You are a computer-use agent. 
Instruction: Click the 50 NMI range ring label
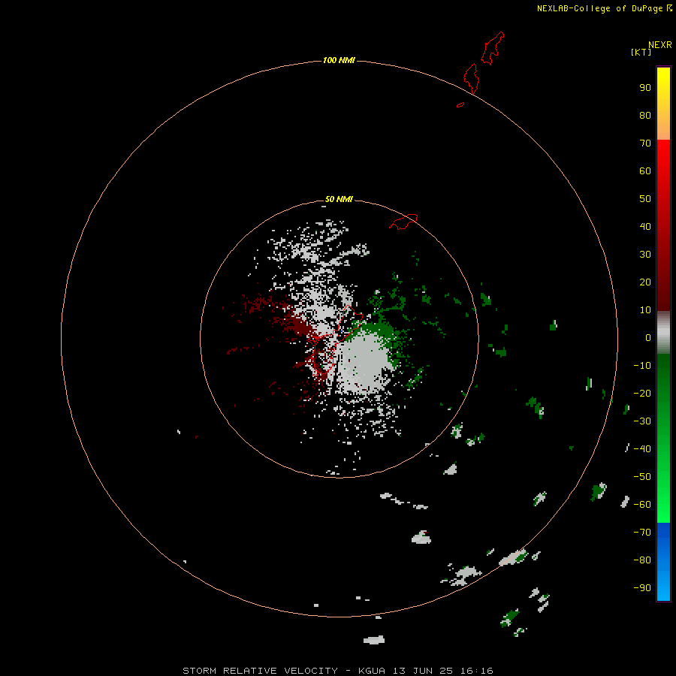click(x=339, y=199)
